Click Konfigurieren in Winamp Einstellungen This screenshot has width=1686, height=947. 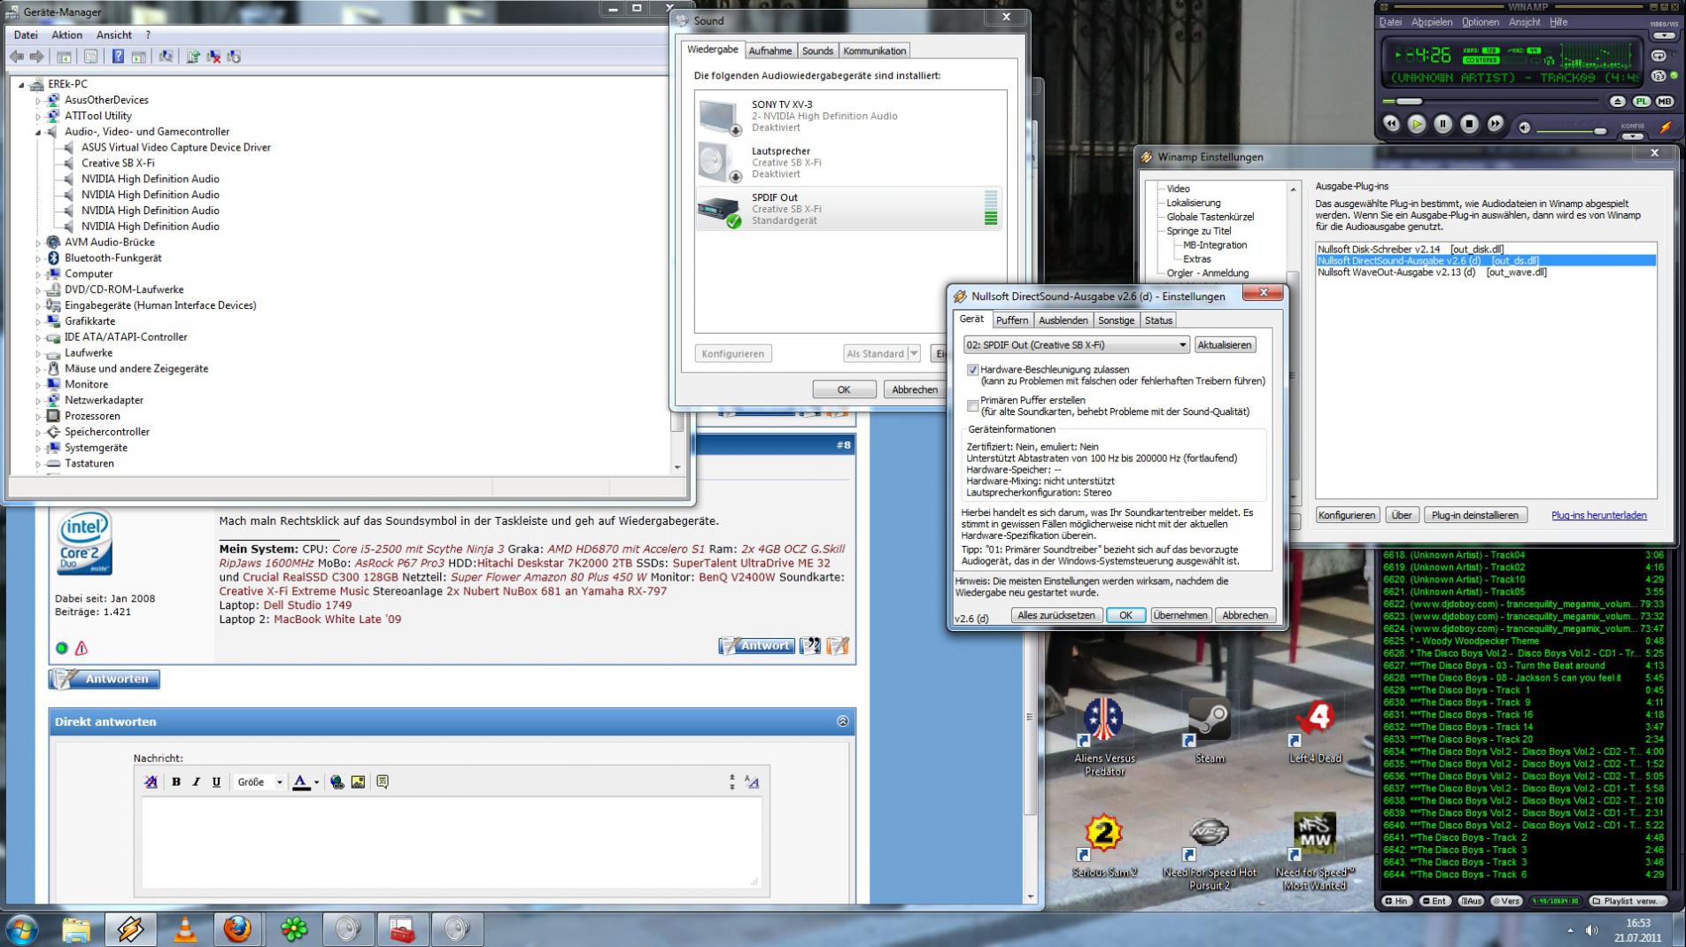click(1347, 515)
